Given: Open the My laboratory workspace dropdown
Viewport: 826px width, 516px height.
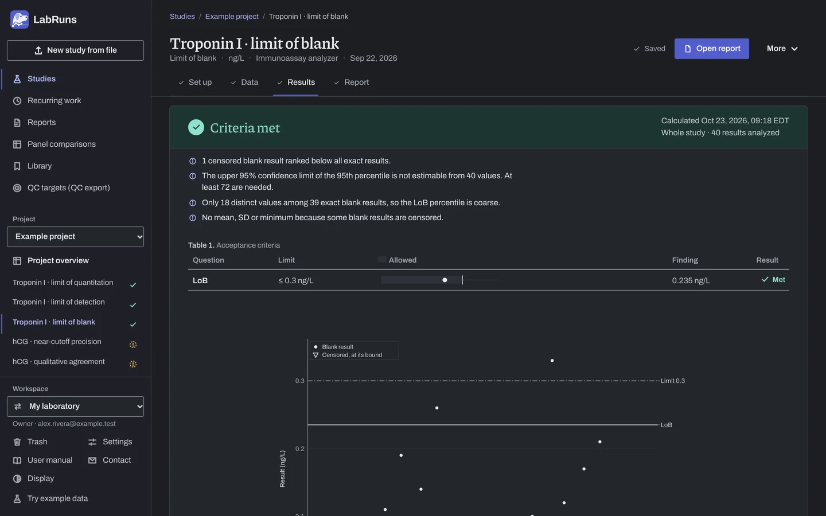Looking at the screenshot, I should pos(75,406).
